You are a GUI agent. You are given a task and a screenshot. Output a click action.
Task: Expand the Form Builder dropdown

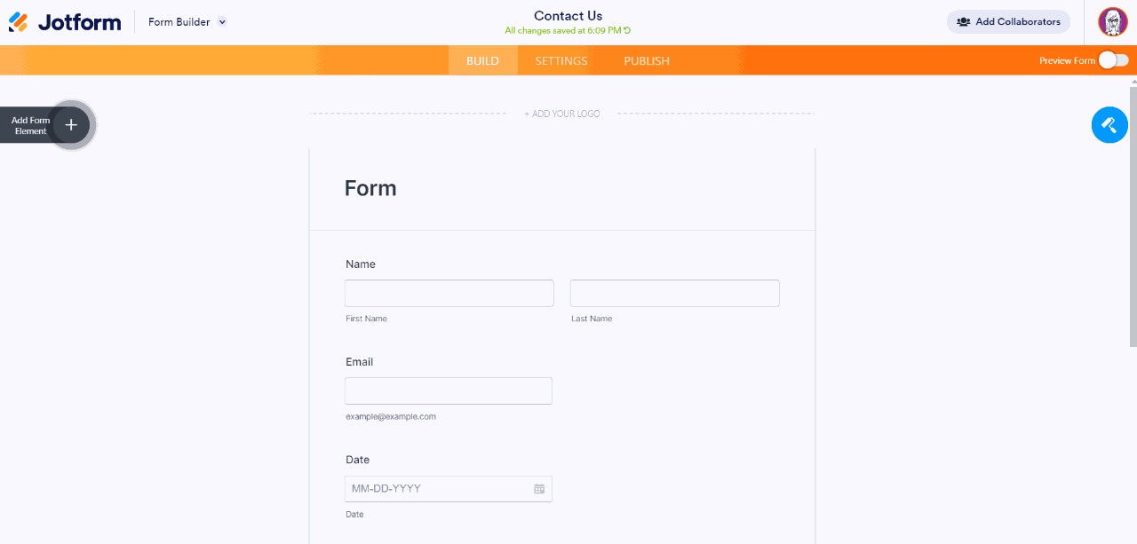tap(222, 22)
